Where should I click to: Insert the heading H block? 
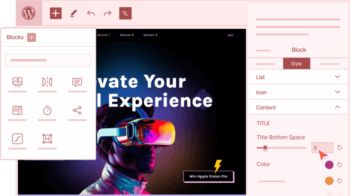click(x=47, y=139)
